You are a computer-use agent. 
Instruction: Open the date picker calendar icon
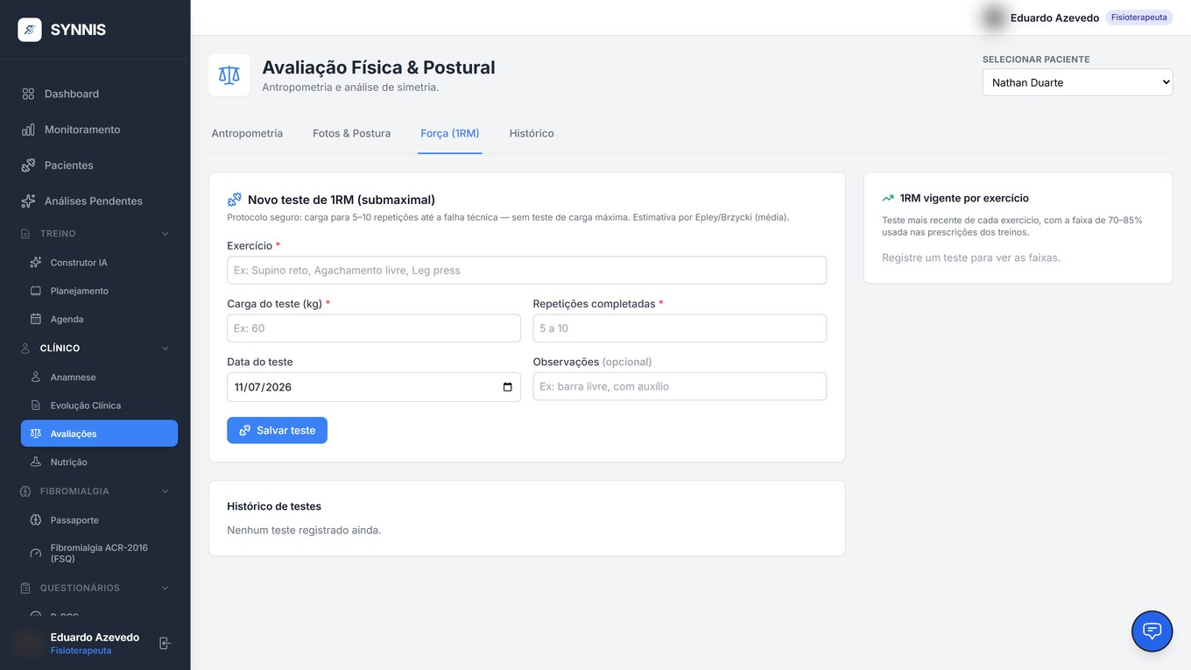(508, 387)
